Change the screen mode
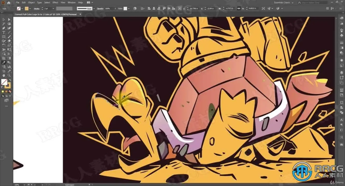 (6, 100)
